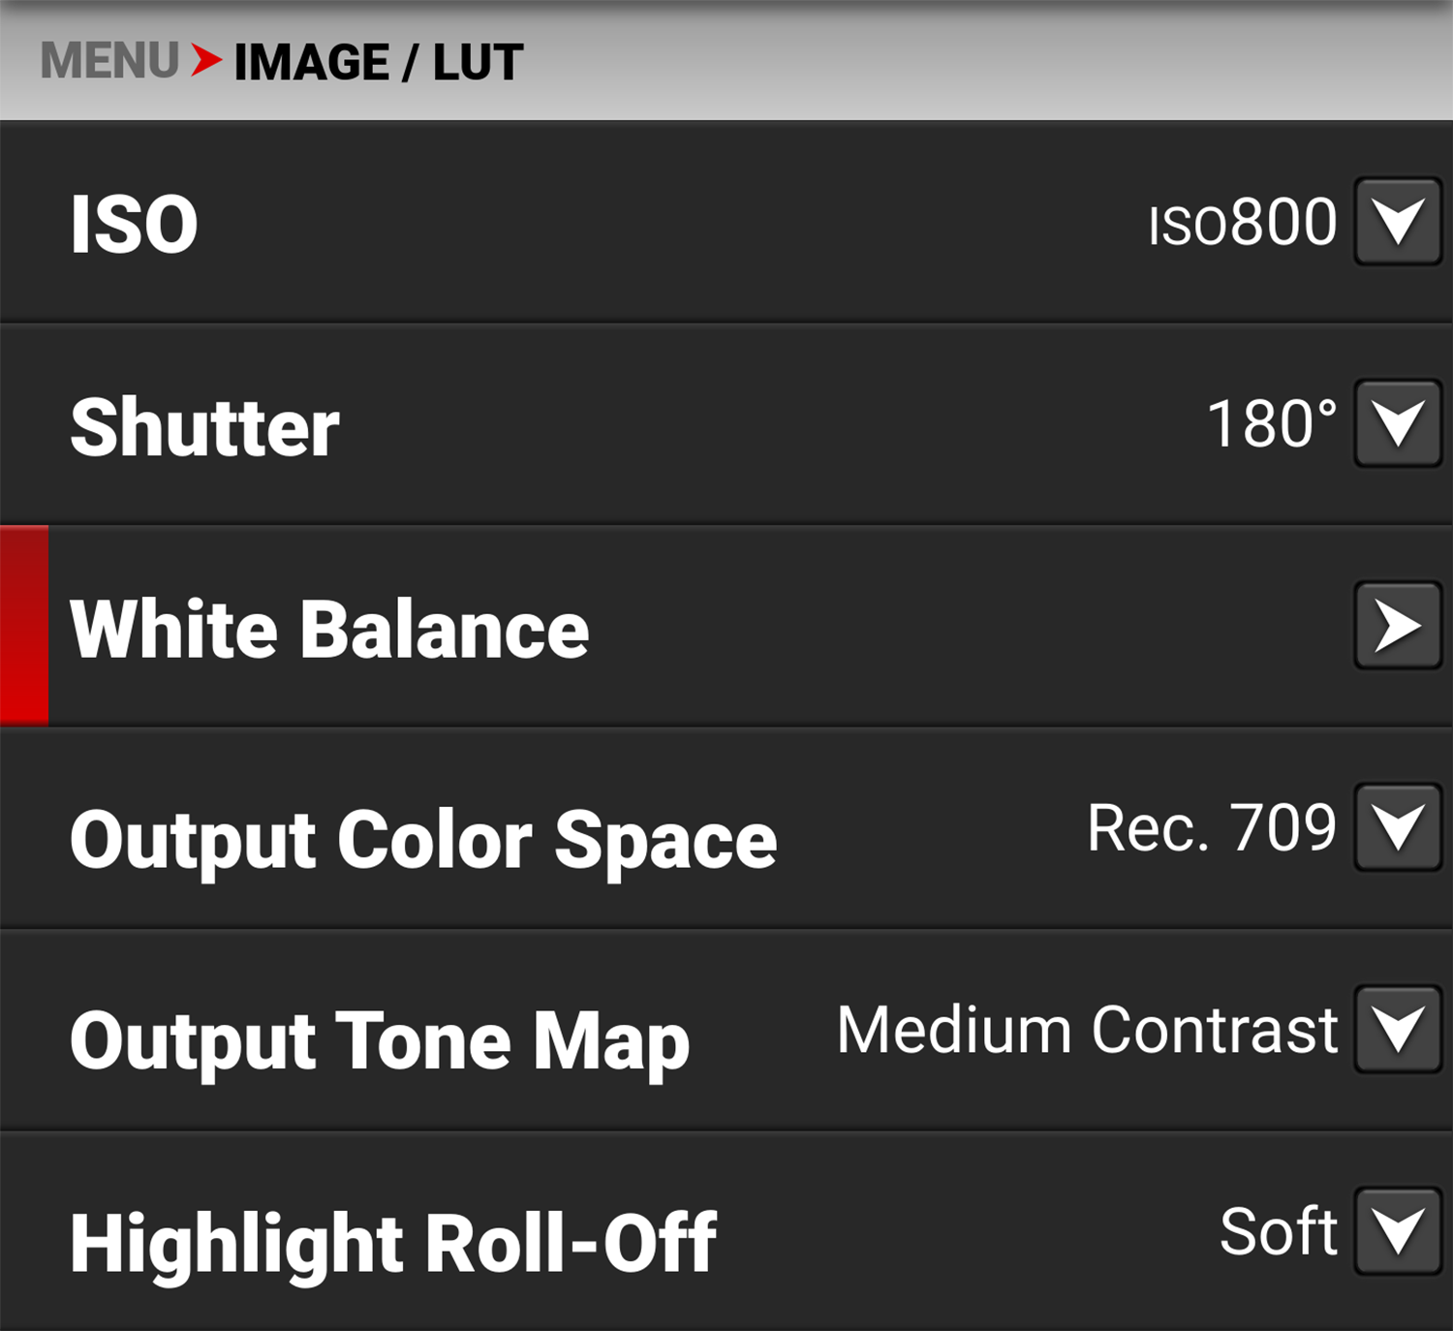Click the Output Tone Map row label
This screenshot has height=1331, width=1453.
click(376, 1041)
